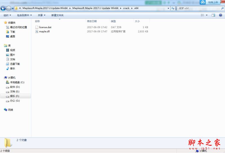The image size is (225, 153).
Task: Open the 共享 menu
Action: click(41, 15)
